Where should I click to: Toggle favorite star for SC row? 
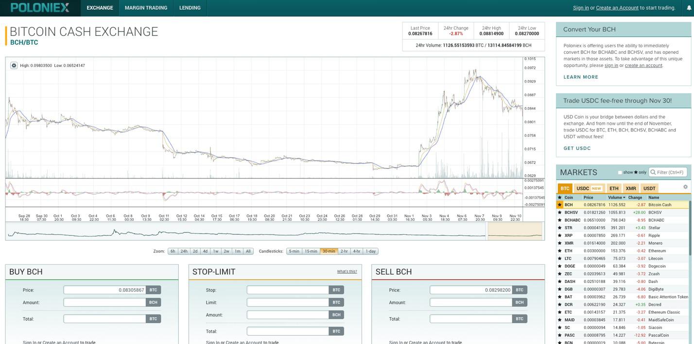point(559,328)
